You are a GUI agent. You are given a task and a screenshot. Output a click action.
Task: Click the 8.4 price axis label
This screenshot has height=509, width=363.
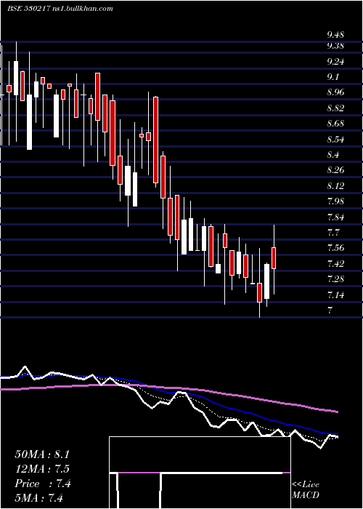click(333, 154)
